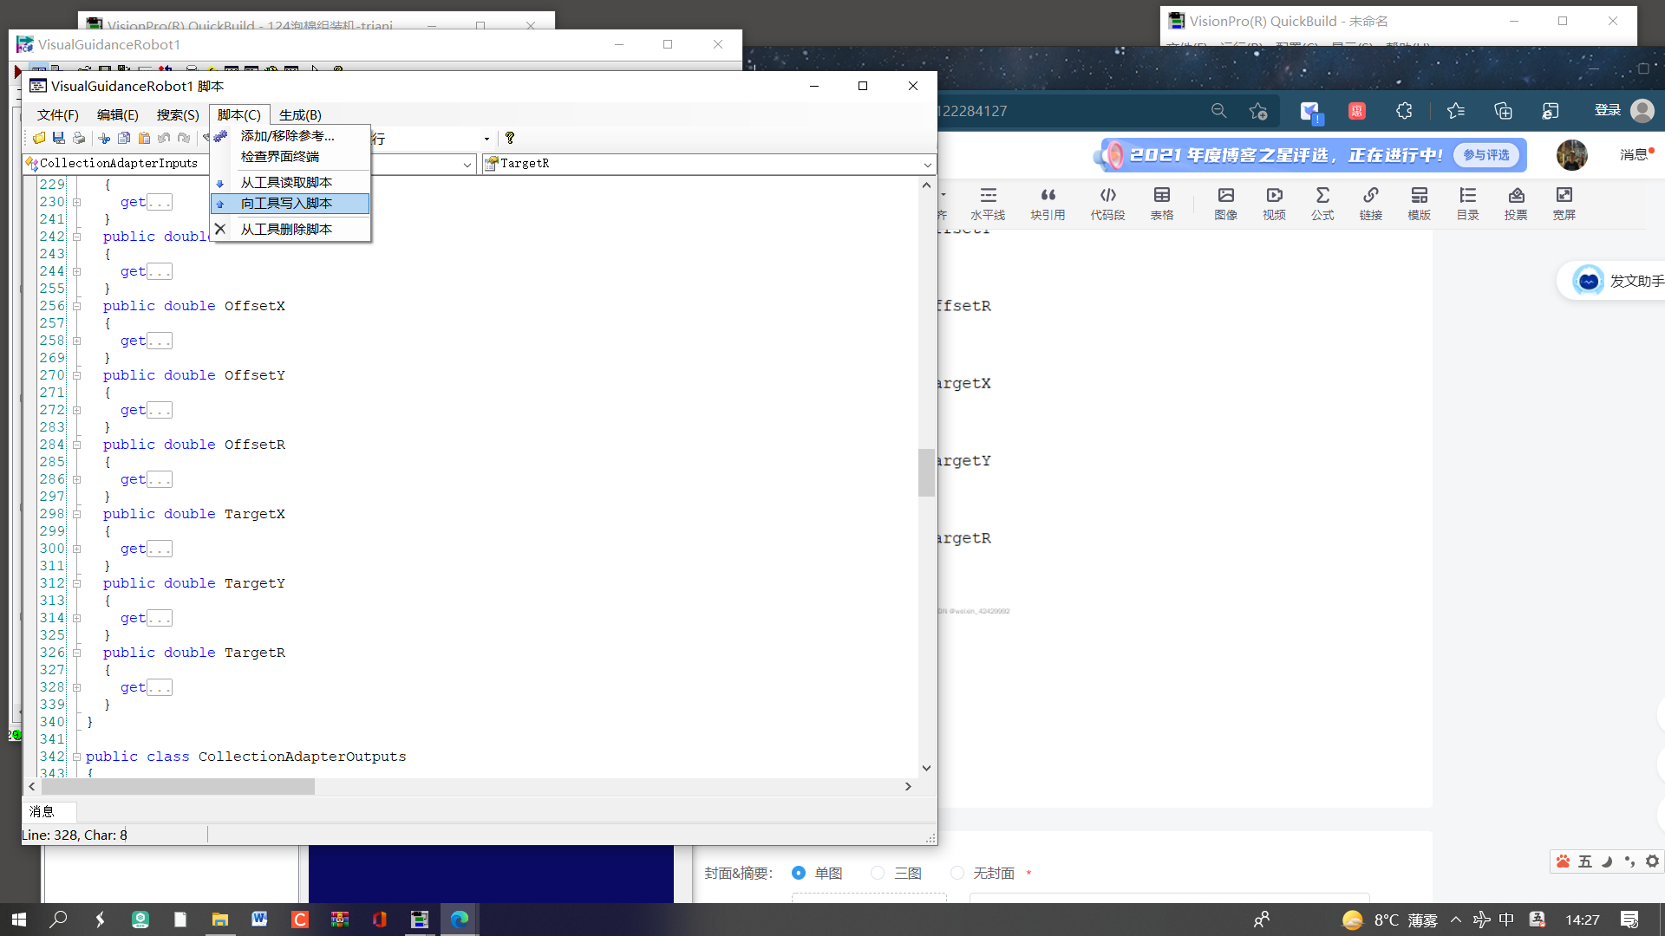Insert a 公式 formula
Screen dimensions: 1665x936
(1322, 203)
